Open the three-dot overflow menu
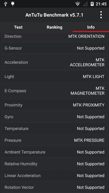 101,15
